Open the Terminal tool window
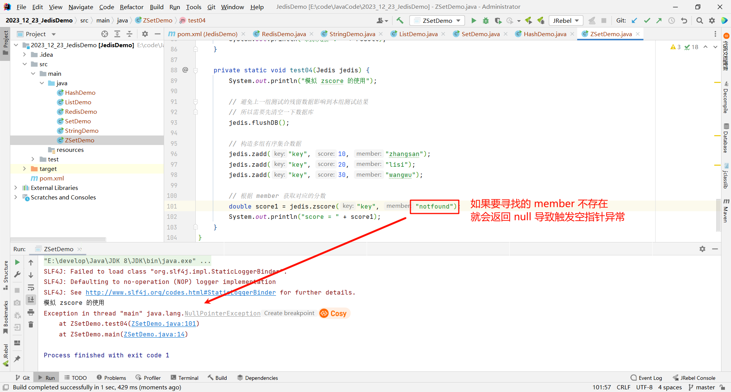The image size is (731, 392). pyautogui.click(x=185, y=378)
